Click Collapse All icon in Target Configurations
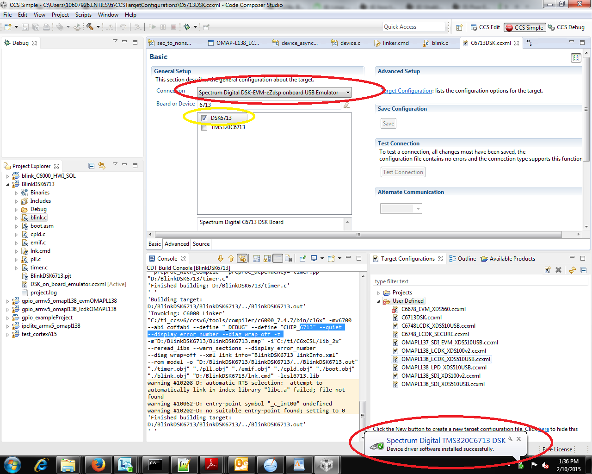This screenshot has width=592, height=474. (x=583, y=270)
